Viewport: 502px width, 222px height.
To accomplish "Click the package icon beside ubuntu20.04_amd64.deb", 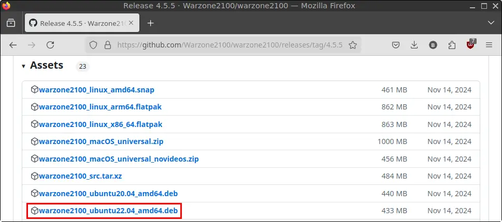I will click(x=34, y=193).
